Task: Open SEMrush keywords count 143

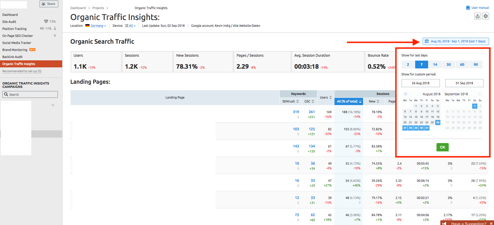Action: pos(296,146)
